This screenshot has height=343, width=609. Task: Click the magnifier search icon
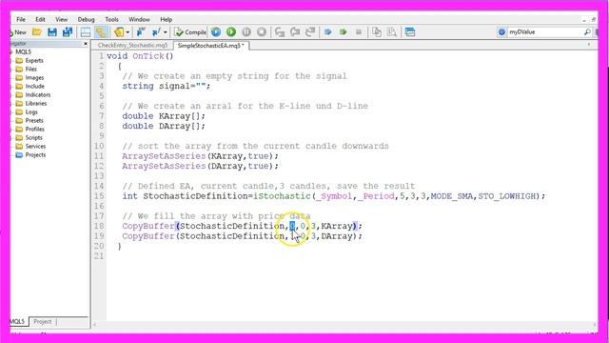pos(587,31)
